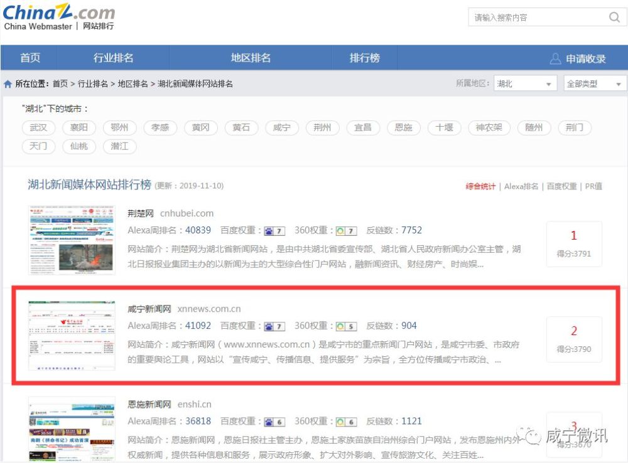628x463 pixels.
Task: Click the rank 1 score box 得分:3791
Action: (x=574, y=243)
